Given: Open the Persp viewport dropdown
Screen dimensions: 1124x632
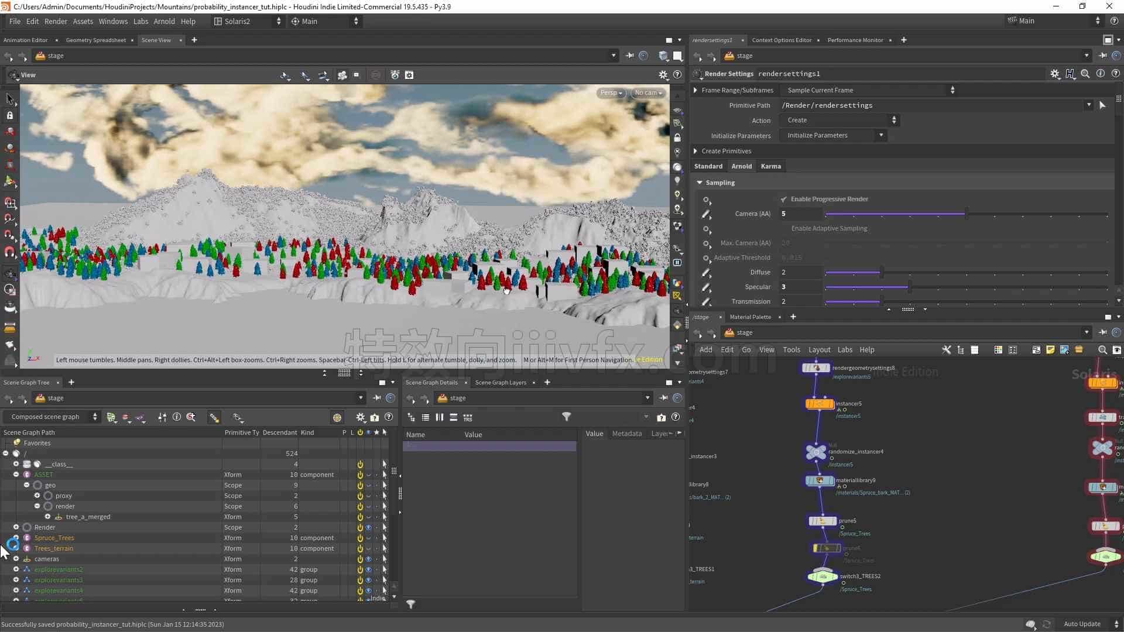Looking at the screenshot, I should [611, 93].
